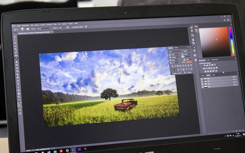Hide the RGB channel eye icon
Image resolution: width=245 pixels, height=153 pixels.
coord(202,78)
